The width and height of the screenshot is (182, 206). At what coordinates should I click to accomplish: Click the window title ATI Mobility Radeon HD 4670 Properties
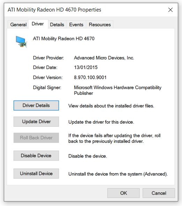[x=54, y=10]
